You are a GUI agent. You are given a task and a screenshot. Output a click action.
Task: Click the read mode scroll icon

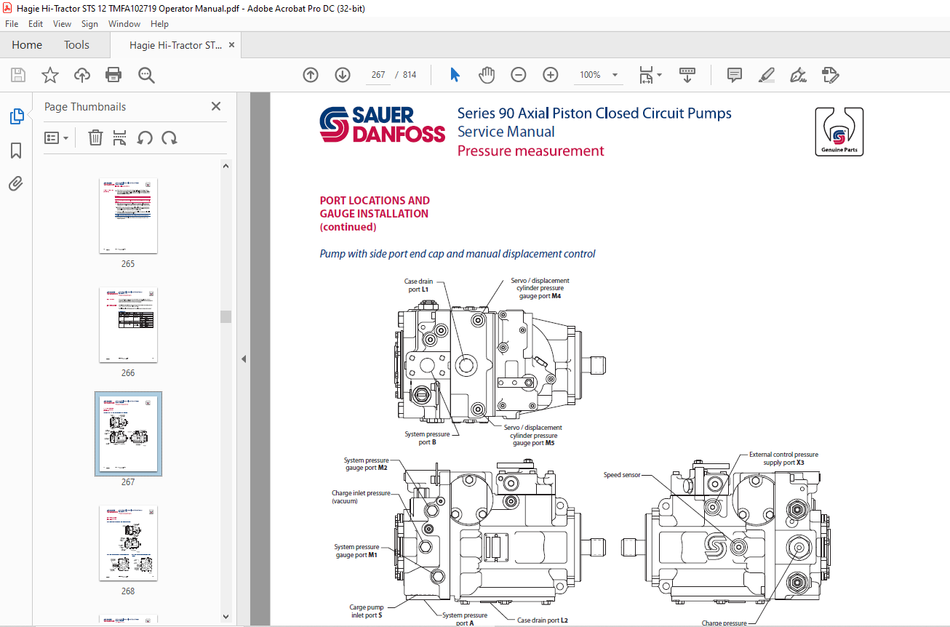pyautogui.click(x=687, y=75)
